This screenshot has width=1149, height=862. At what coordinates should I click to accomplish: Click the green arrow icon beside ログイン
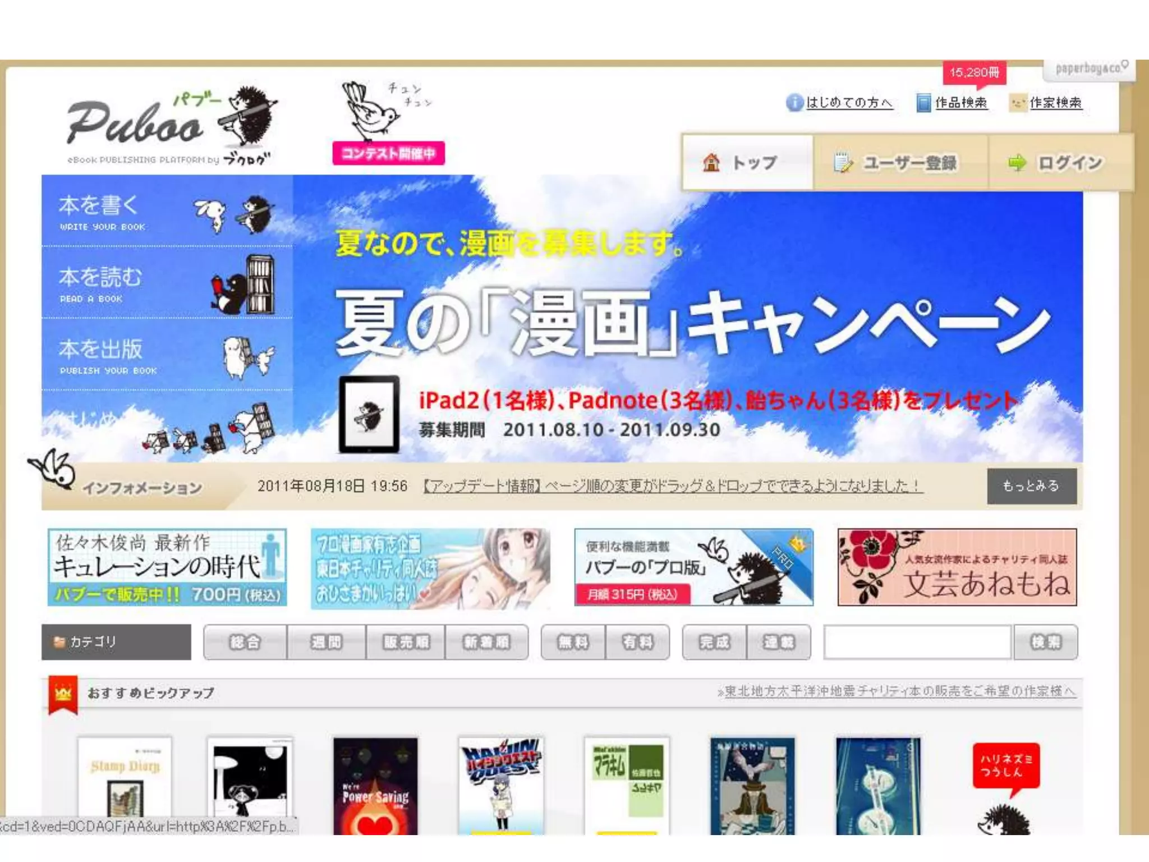click(x=1017, y=163)
